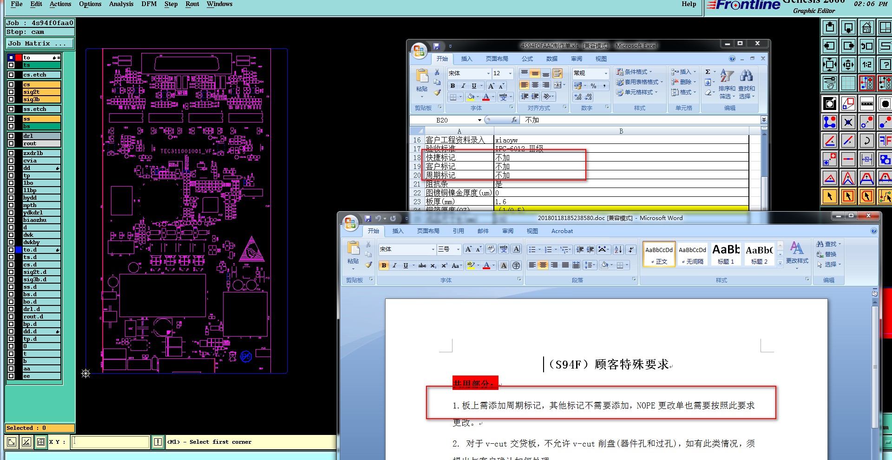
Task: Click Excel increase decimal icon
Action: tap(577, 97)
